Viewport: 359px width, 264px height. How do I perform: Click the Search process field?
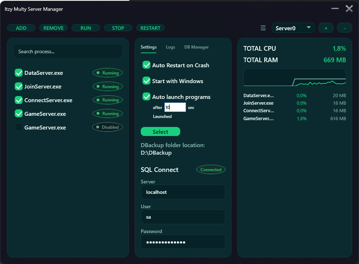[x=67, y=51]
